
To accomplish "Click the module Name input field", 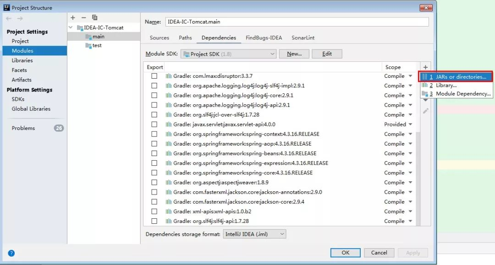I will [x=297, y=22].
